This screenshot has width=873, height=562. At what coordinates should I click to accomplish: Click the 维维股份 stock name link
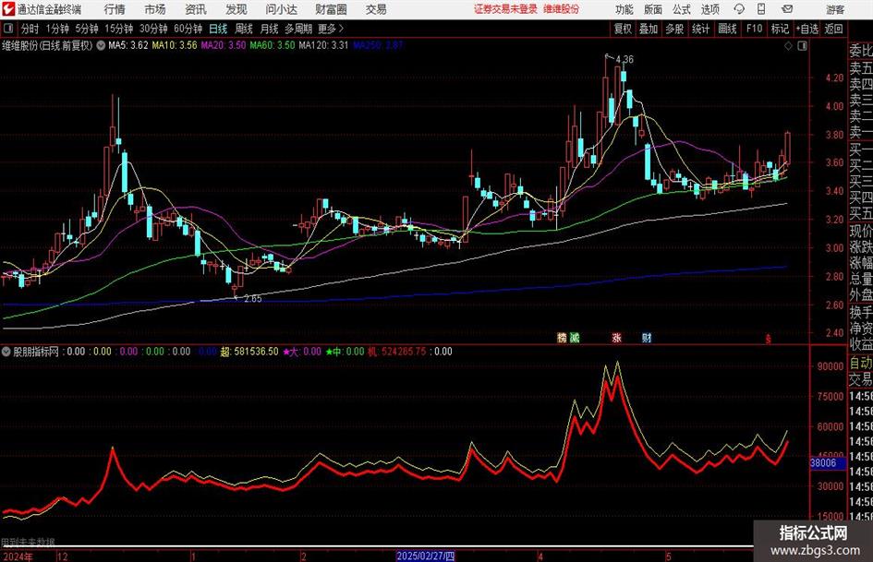(x=562, y=9)
